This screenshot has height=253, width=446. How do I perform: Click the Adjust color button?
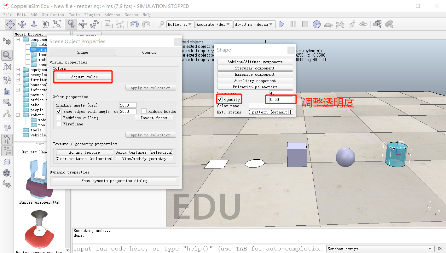(83, 77)
